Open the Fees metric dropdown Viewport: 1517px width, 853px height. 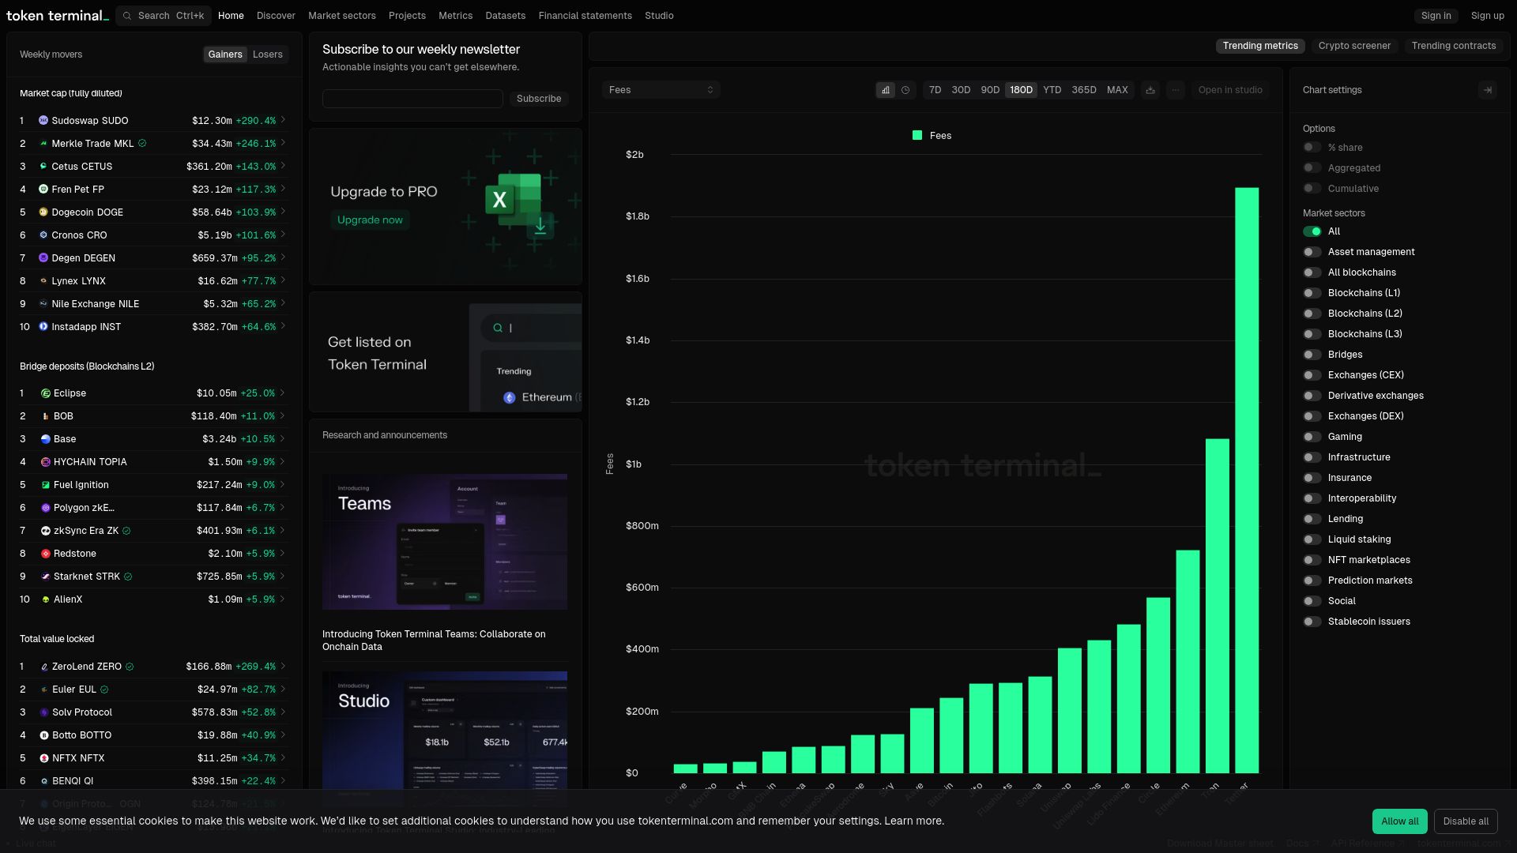pos(661,90)
